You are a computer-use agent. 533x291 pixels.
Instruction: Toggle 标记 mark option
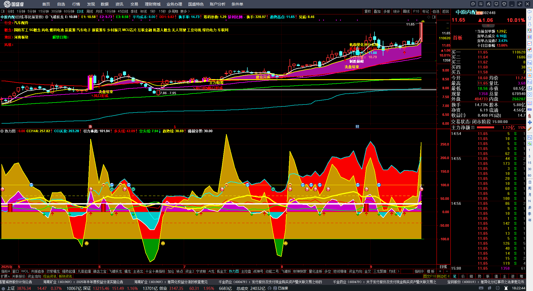coord(426,11)
